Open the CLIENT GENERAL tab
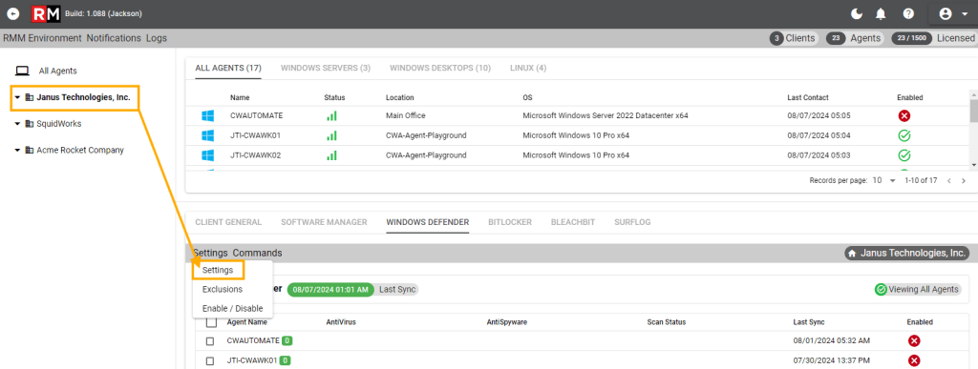The width and height of the screenshot is (978, 369). tap(228, 222)
